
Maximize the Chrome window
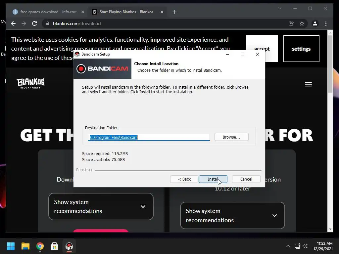point(310,8)
